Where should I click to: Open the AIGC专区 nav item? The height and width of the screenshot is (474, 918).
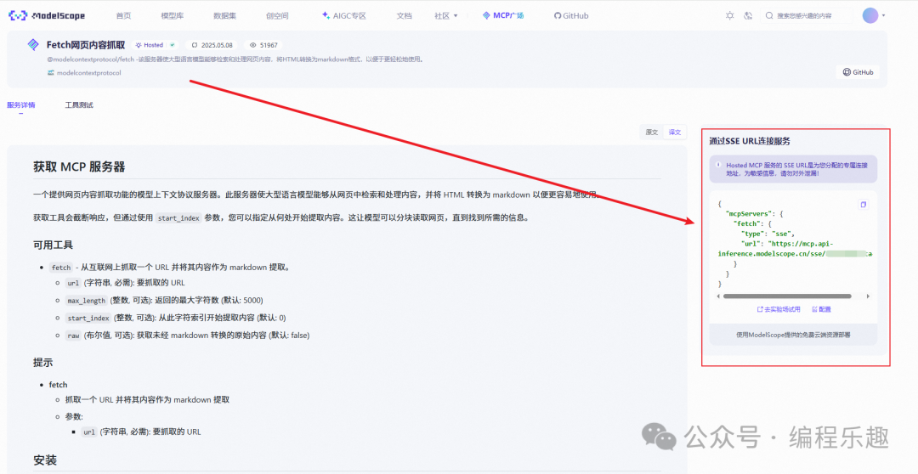[x=344, y=16]
